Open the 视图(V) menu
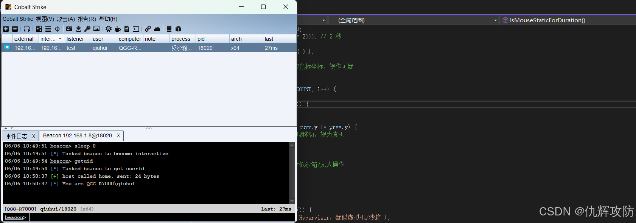 (45, 19)
